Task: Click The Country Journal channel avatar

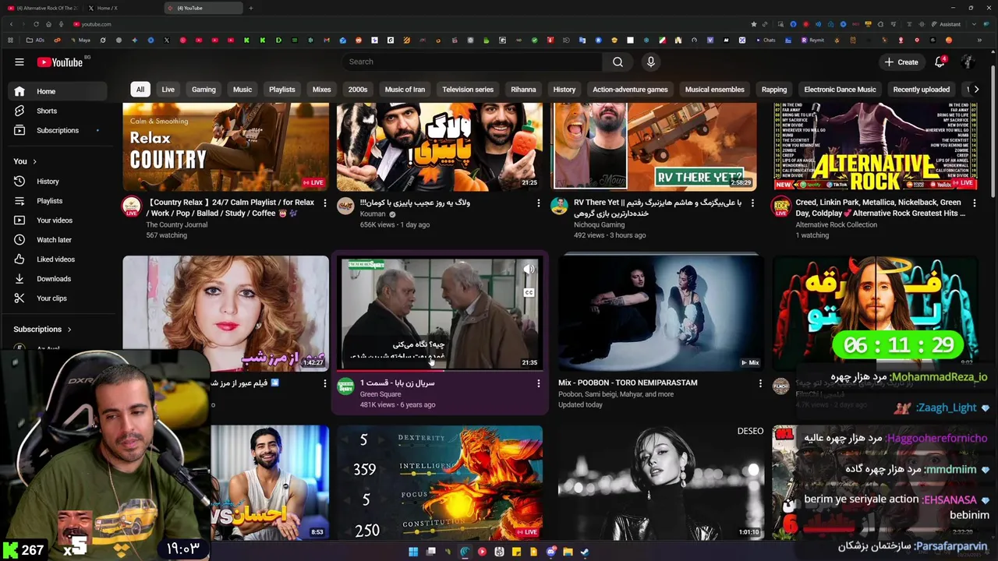Action: pyautogui.click(x=132, y=206)
